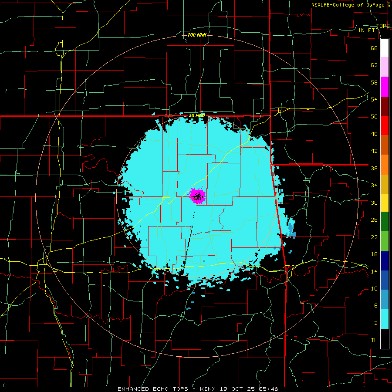The image size is (392, 392).
Task: Click the legend value '6'
Action: (x=375, y=305)
